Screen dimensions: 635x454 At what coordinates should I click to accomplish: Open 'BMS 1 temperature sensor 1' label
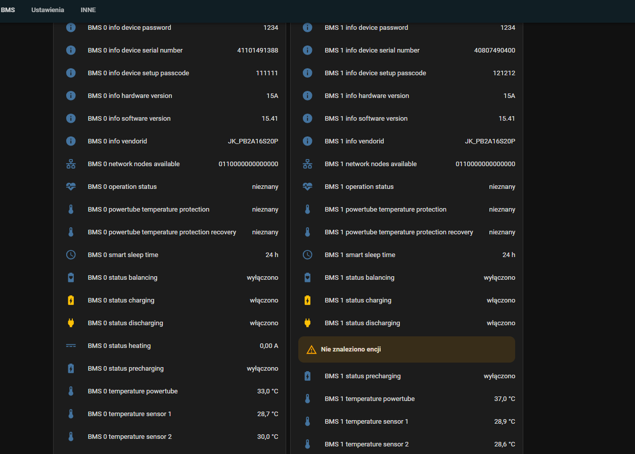(367, 422)
